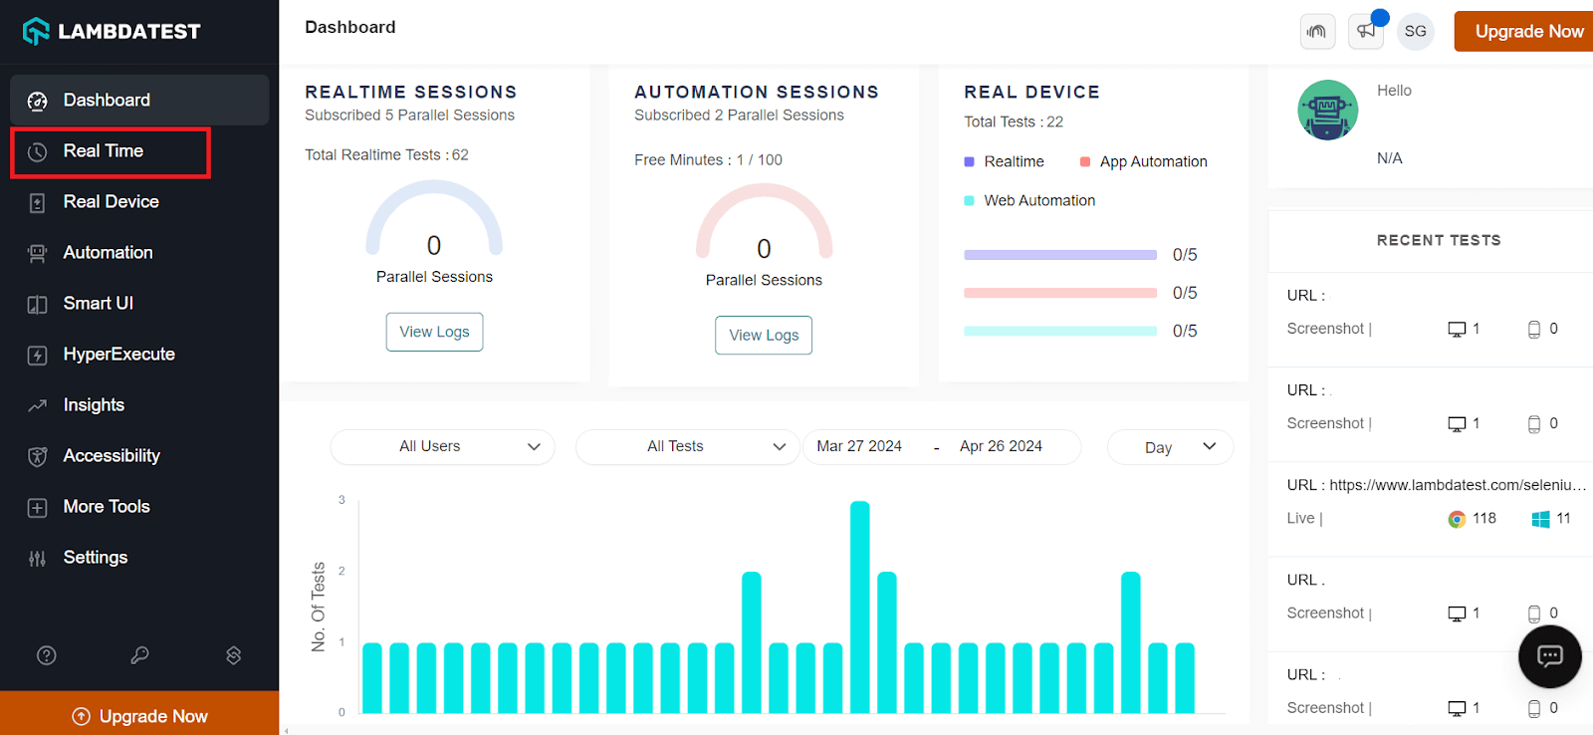Viewport: 1593px width, 735px height.
Task: Open the help question mark icon
Action: [x=47, y=655]
